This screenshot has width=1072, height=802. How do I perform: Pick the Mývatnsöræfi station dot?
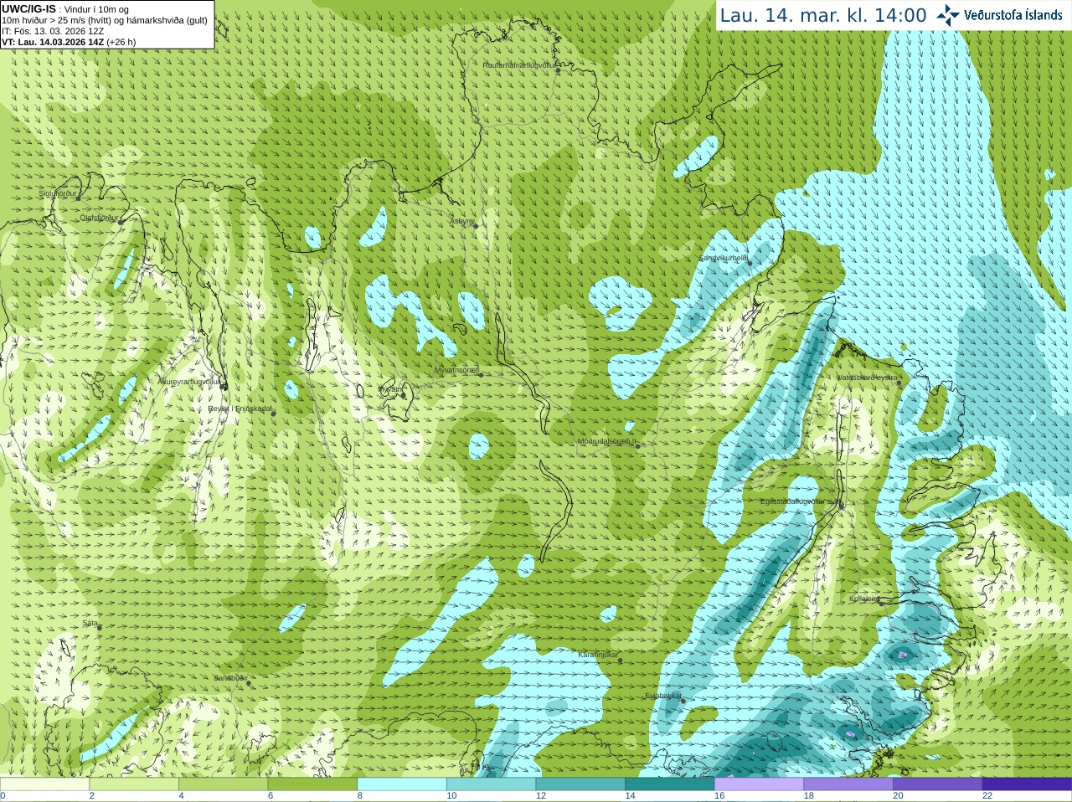481,374
